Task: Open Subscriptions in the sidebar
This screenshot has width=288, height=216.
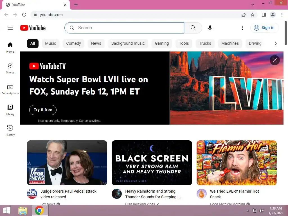Action: coord(10,89)
